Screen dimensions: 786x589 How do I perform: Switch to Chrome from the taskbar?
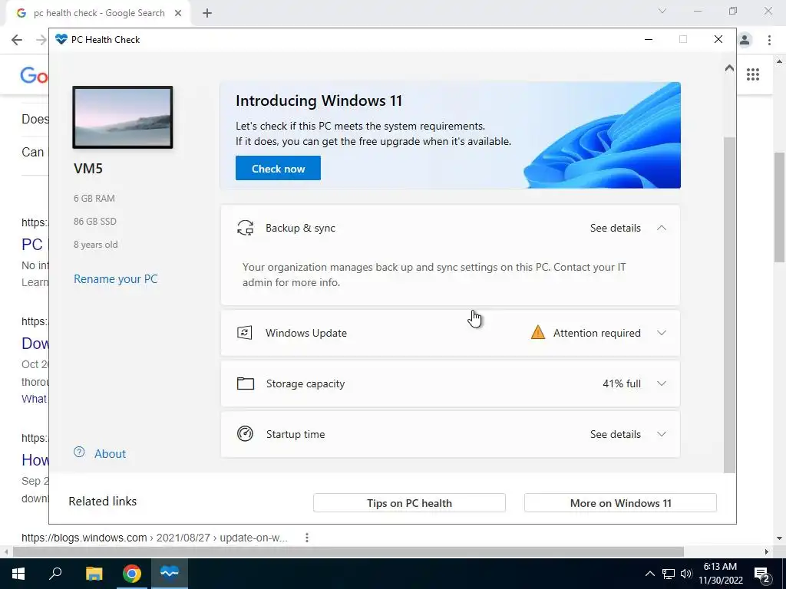click(x=132, y=574)
